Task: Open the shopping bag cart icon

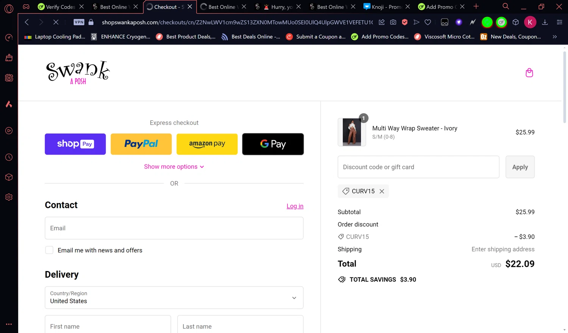Action: [x=529, y=73]
